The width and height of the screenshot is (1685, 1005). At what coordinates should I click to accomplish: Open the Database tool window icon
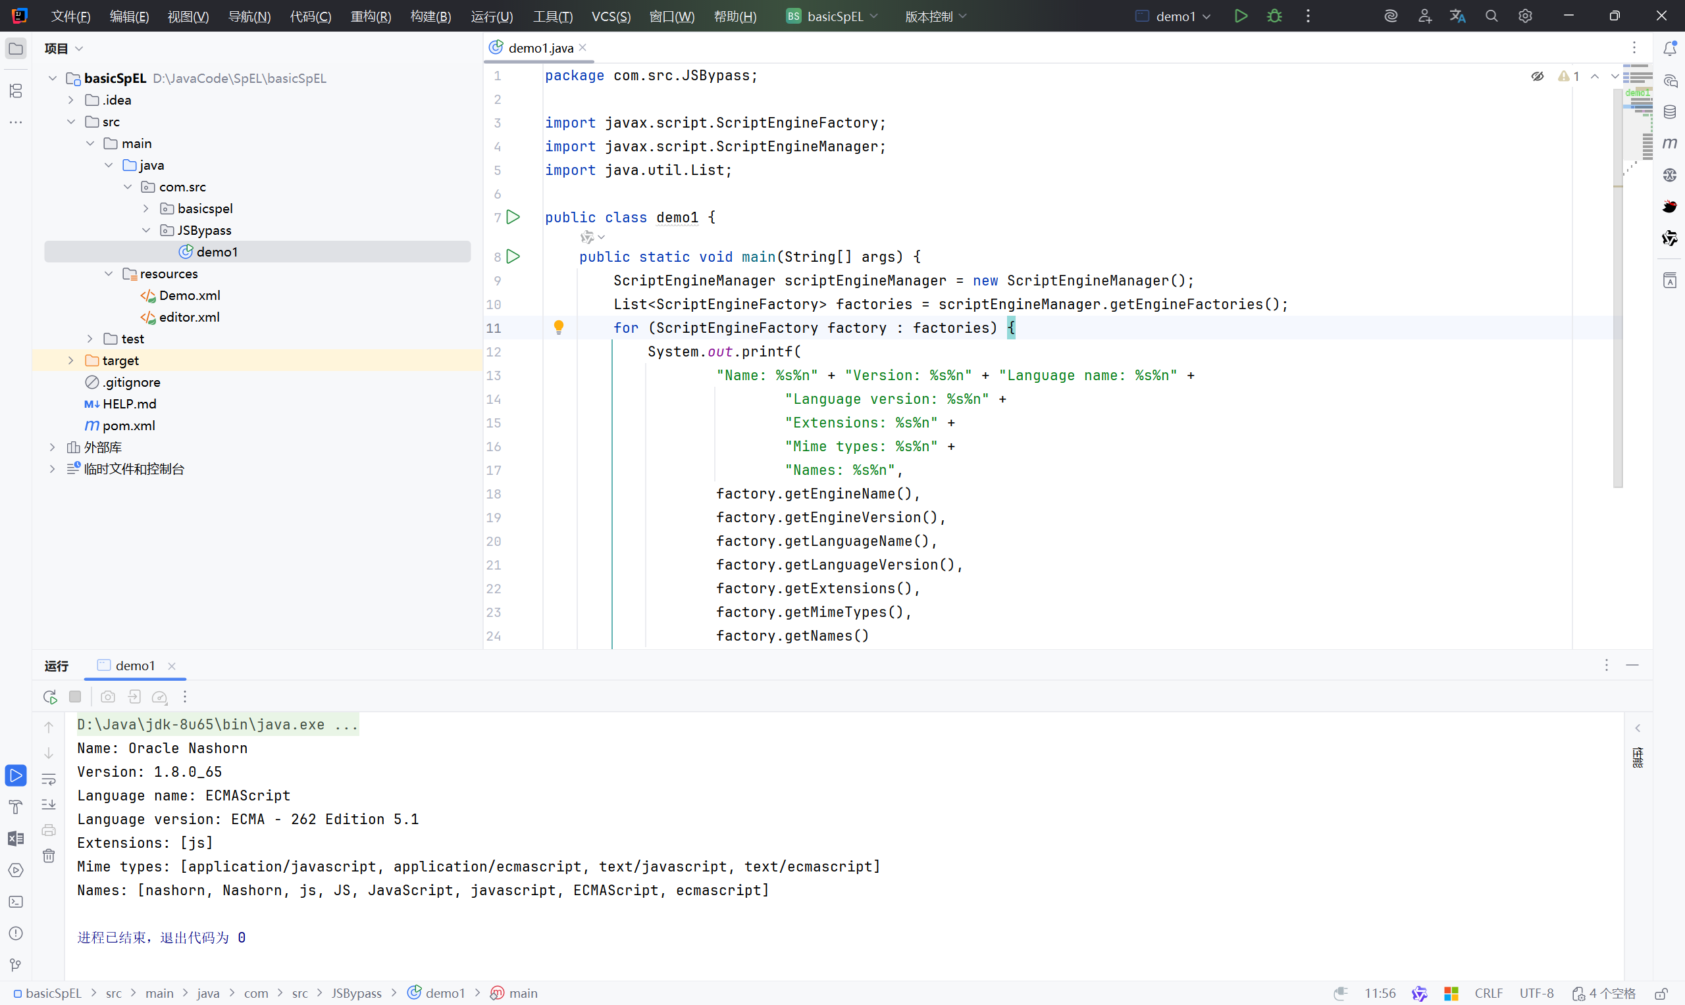[x=1669, y=112]
